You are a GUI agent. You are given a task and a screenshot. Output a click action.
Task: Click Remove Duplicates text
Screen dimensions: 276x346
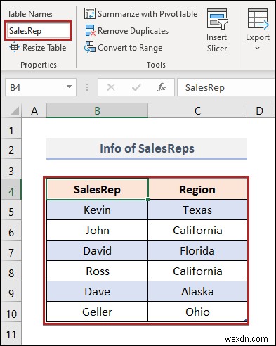pyautogui.click(x=133, y=31)
